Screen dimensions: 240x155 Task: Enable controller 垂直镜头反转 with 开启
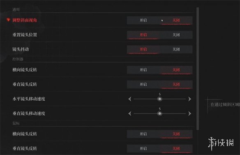[x=143, y=84]
